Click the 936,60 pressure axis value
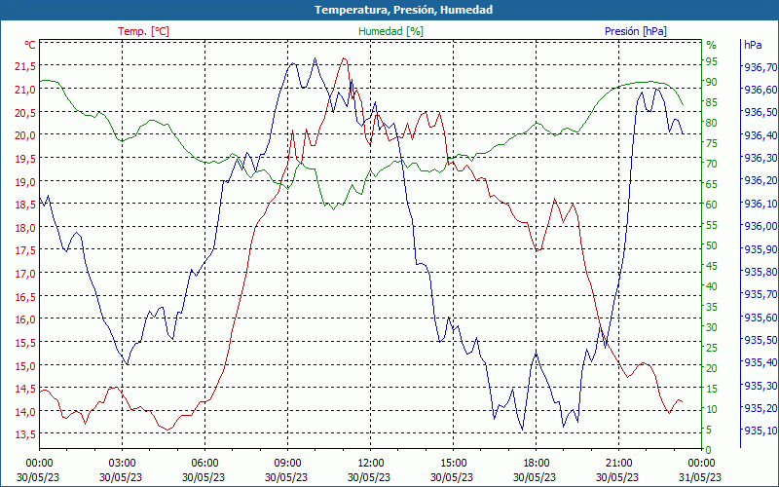 click(760, 90)
